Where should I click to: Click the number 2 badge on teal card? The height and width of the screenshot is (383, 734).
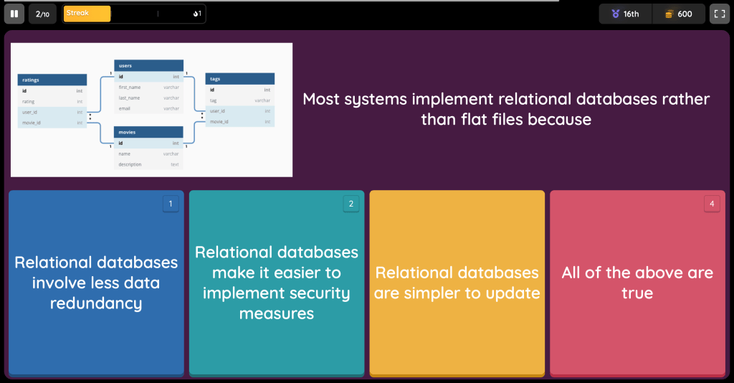pyautogui.click(x=351, y=204)
